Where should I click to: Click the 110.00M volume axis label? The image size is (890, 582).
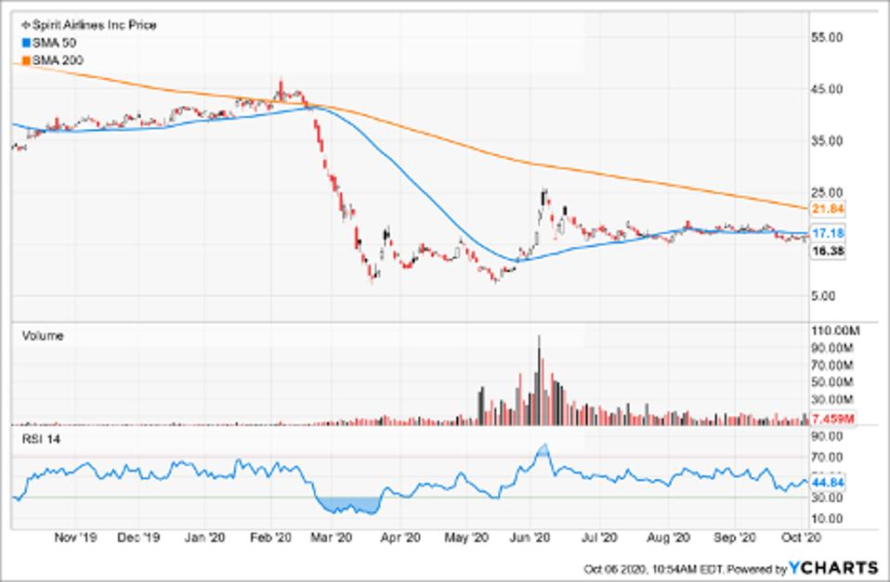pyautogui.click(x=831, y=331)
